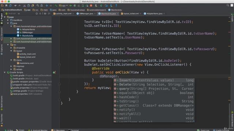
Task: Collapse the java folder
Action: (x=8, y=23)
